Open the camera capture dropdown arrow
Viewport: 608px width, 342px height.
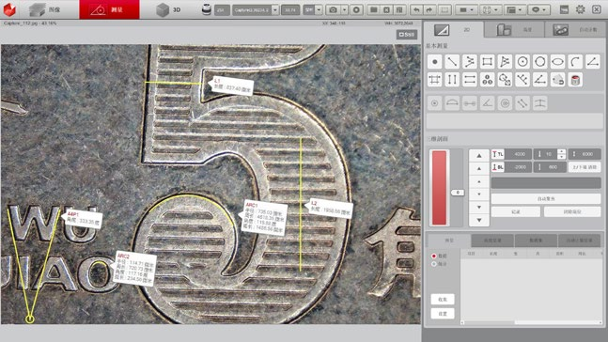point(344,9)
